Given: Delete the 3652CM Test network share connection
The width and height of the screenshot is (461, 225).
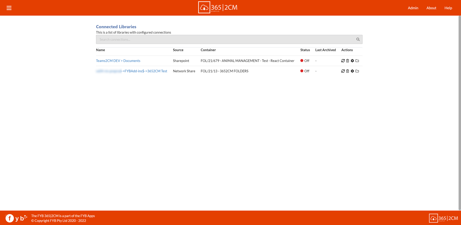Looking at the screenshot, I should [x=348, y=71].
